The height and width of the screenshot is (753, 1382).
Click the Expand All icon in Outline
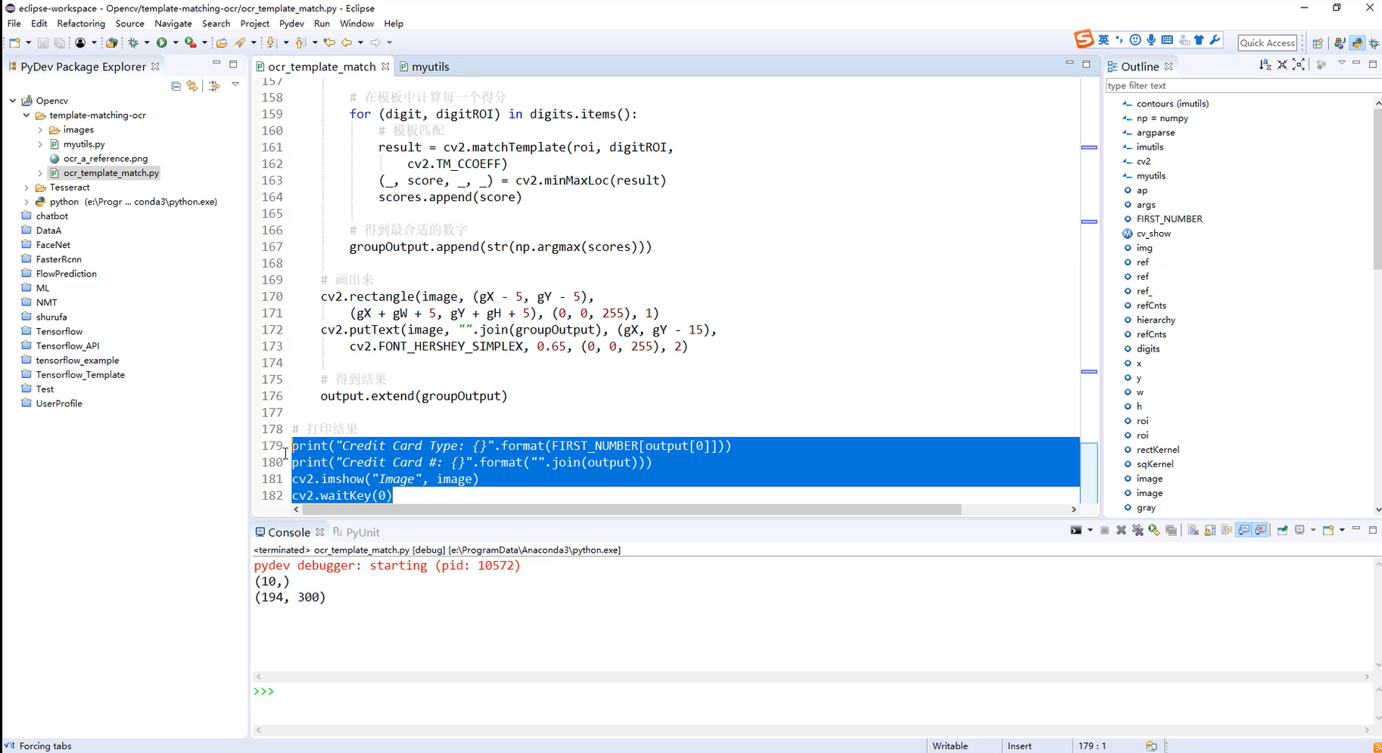1299,65
